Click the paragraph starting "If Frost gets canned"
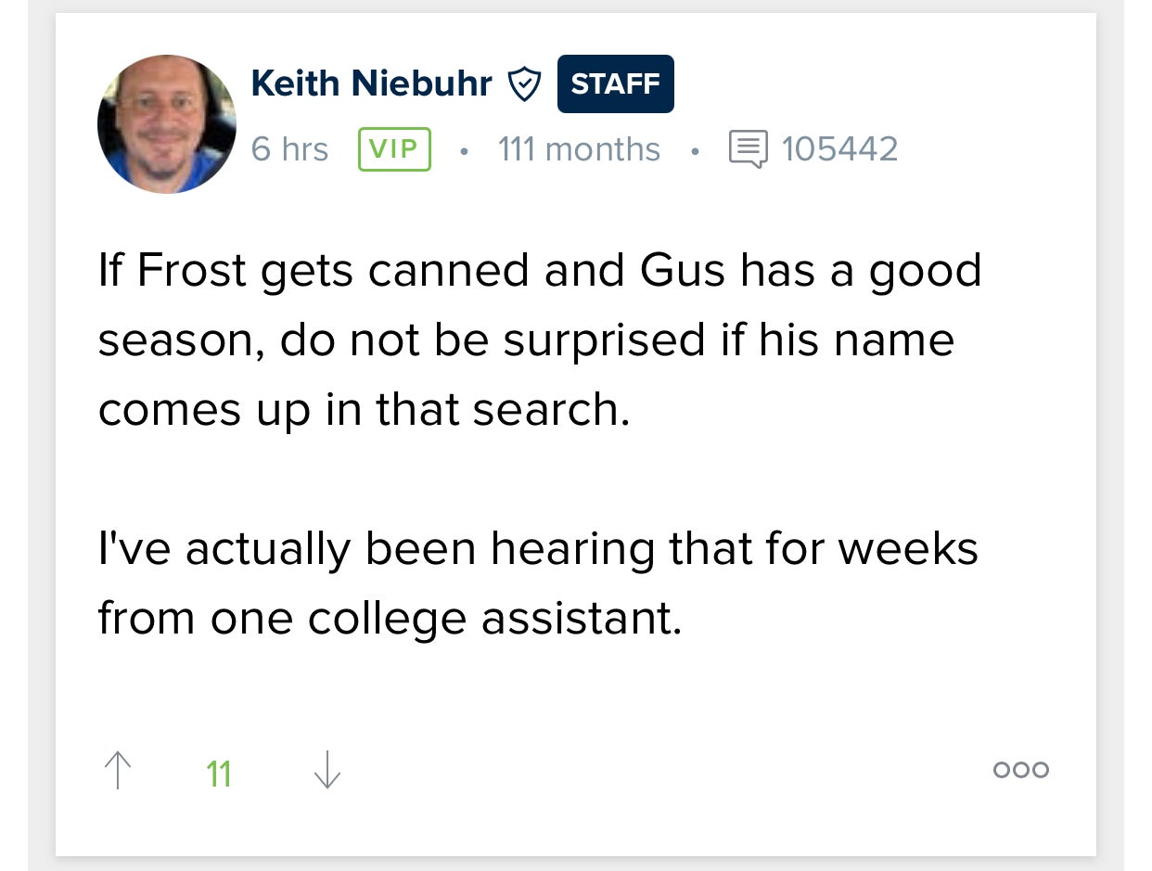The image size is (1152, 871). pyautogui.click(x=538, y=340)
